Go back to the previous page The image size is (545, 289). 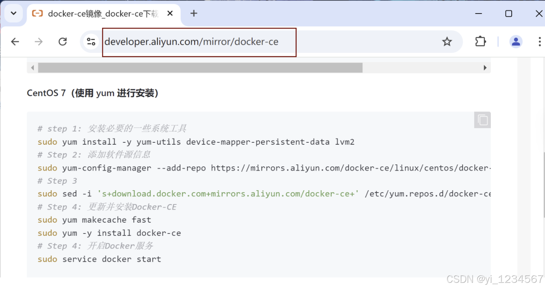tap(15, 42)
